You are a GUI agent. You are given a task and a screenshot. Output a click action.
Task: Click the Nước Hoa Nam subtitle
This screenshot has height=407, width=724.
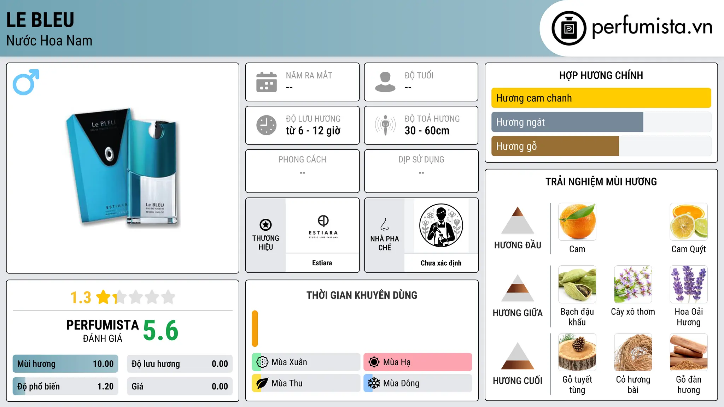point(49,41)
